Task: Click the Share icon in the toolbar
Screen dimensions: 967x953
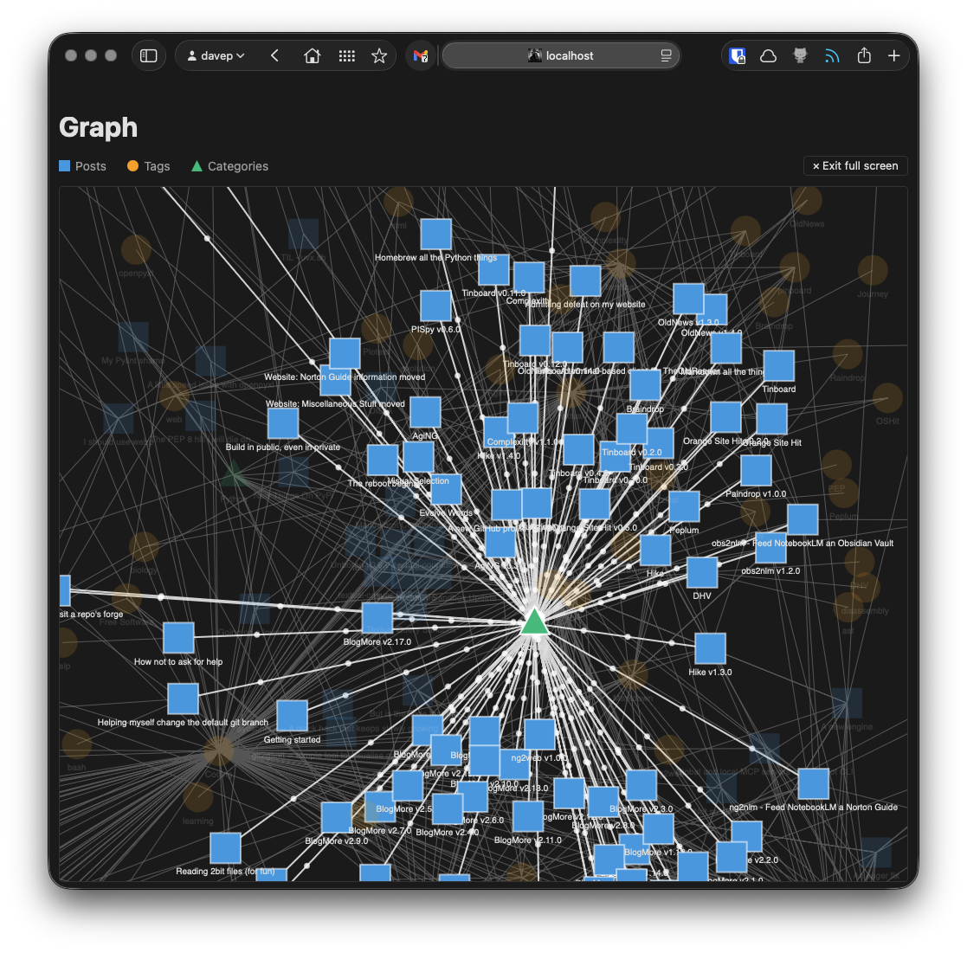Action: point(864,55)
